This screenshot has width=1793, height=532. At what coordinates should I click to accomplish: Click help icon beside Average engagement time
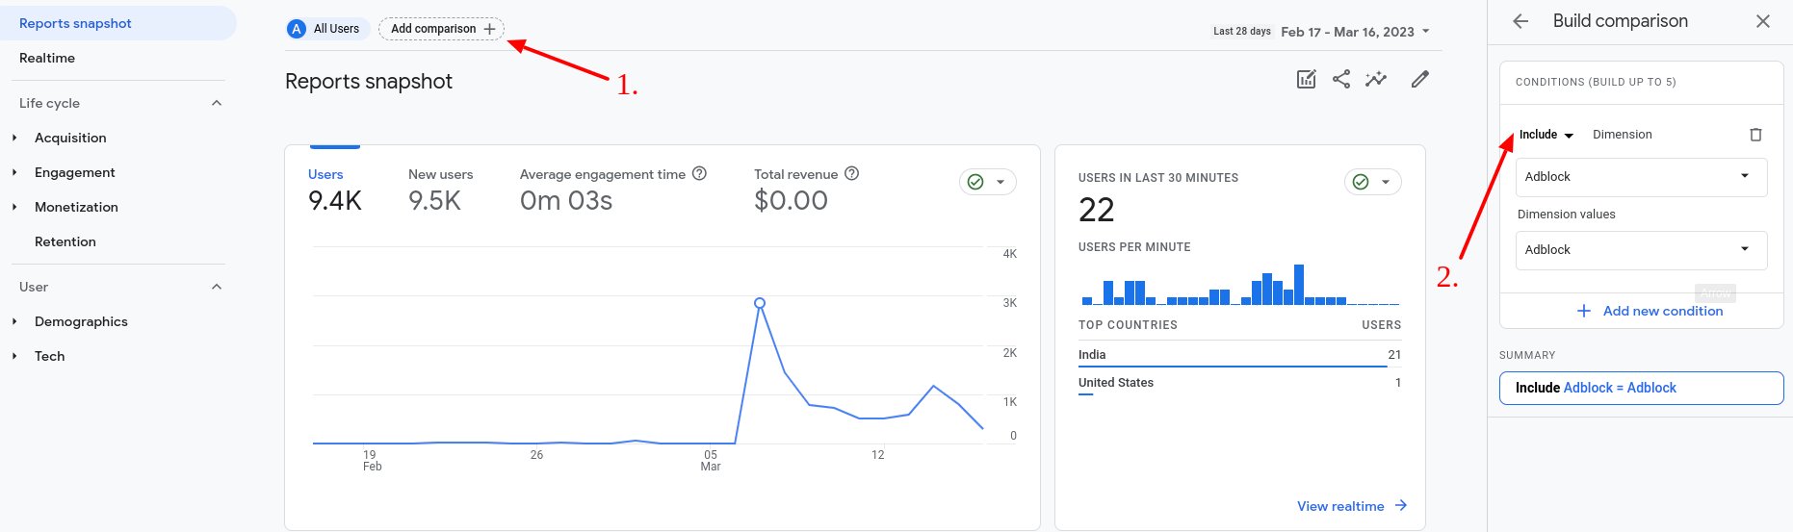point(699,174)
